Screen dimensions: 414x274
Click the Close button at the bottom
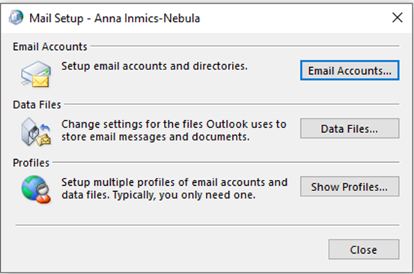tap(364, 249)
